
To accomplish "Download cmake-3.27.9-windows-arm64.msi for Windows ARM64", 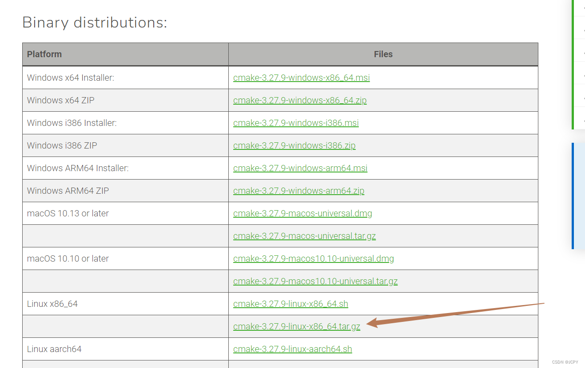I will (300, 168).
